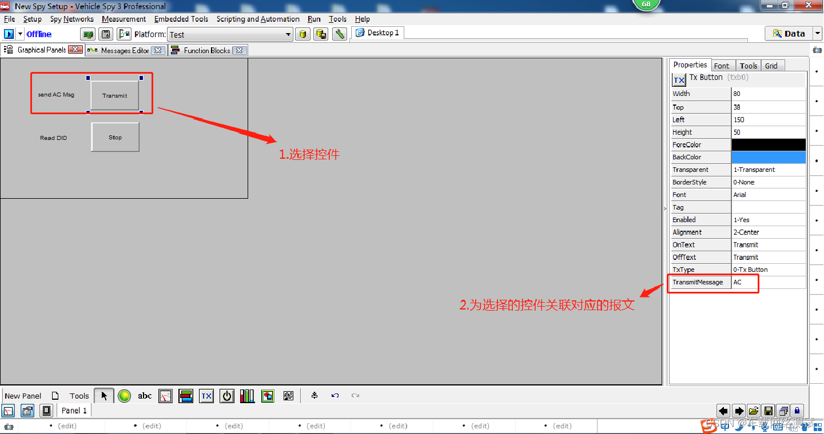Select the on/off switch control tool

point(227,395)
